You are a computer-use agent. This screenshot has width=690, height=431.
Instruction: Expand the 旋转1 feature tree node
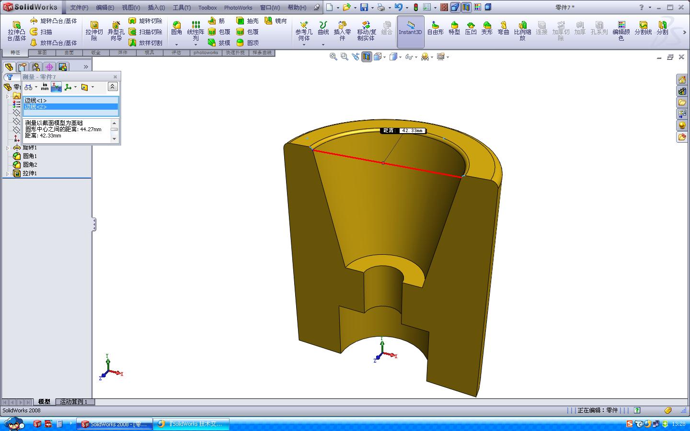pos(8,147)
